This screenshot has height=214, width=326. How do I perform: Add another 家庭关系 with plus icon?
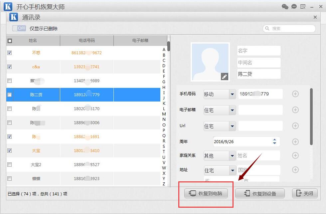point(295,155)
